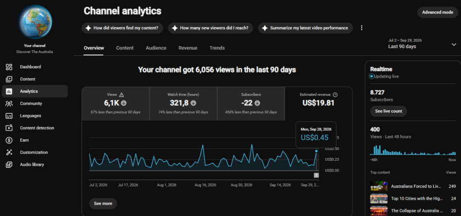Click the See live count button
The image size is (461, 216).
[x=389, y=111]
